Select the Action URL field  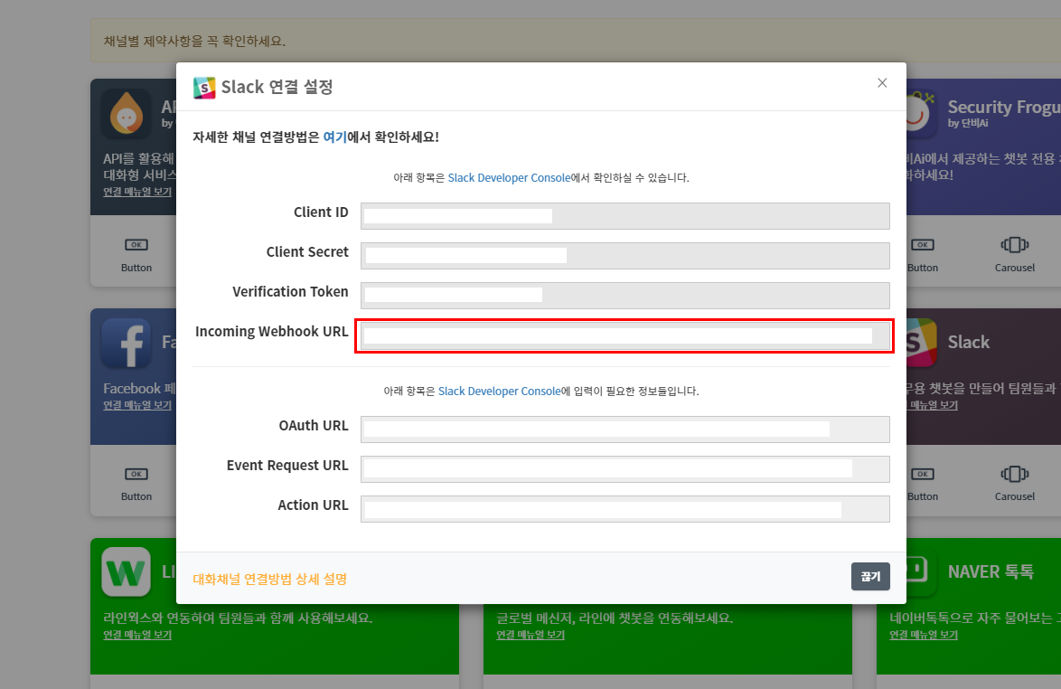(x=624, y=509)
